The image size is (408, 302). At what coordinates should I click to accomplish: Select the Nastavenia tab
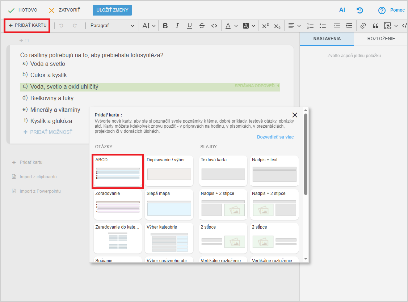coord(327,39)
